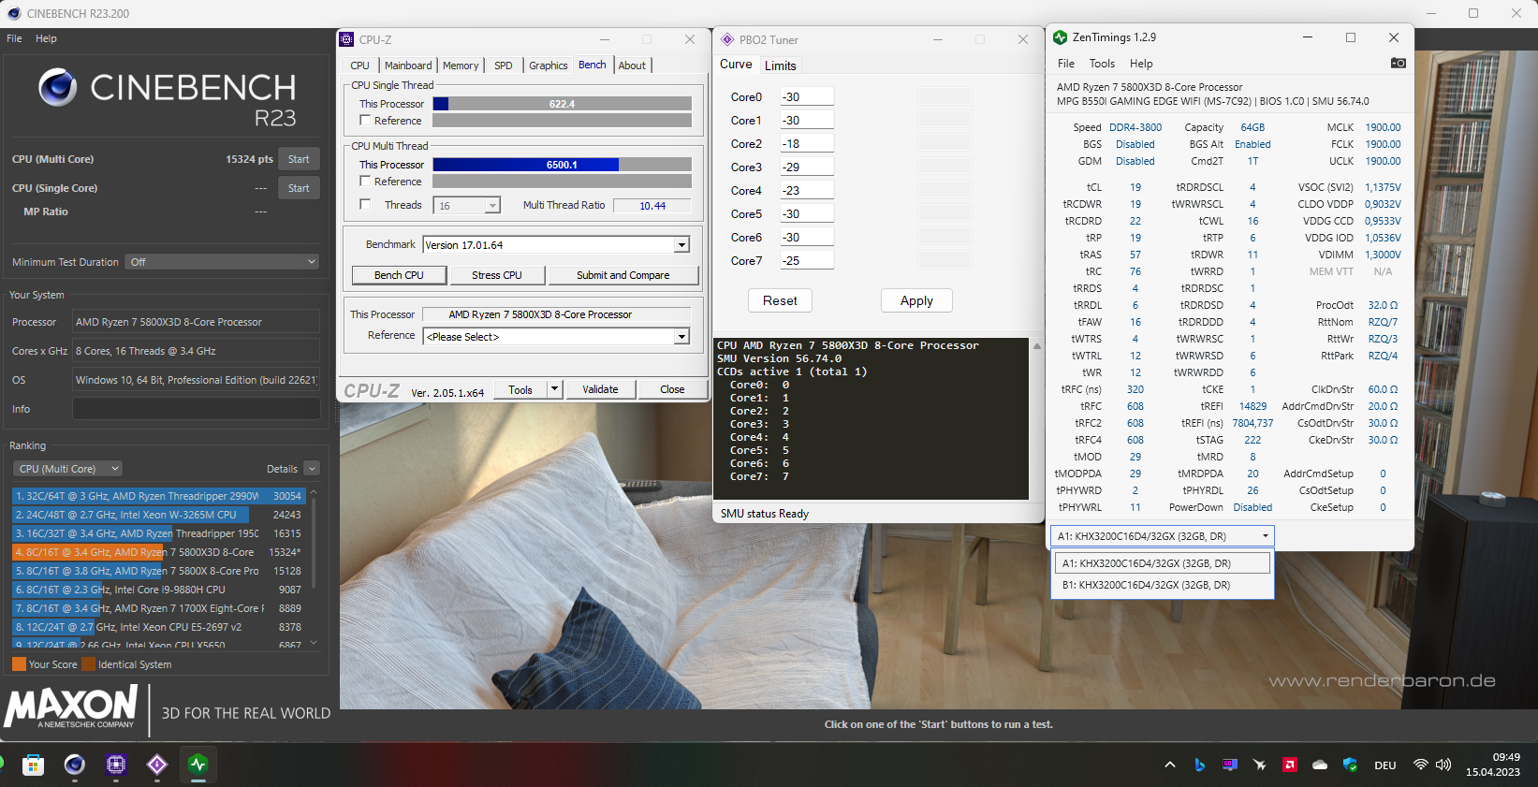Viewport: 1538px width, 787px height.
Task: Open the volume speaker tray icon
Action: 1443,765
